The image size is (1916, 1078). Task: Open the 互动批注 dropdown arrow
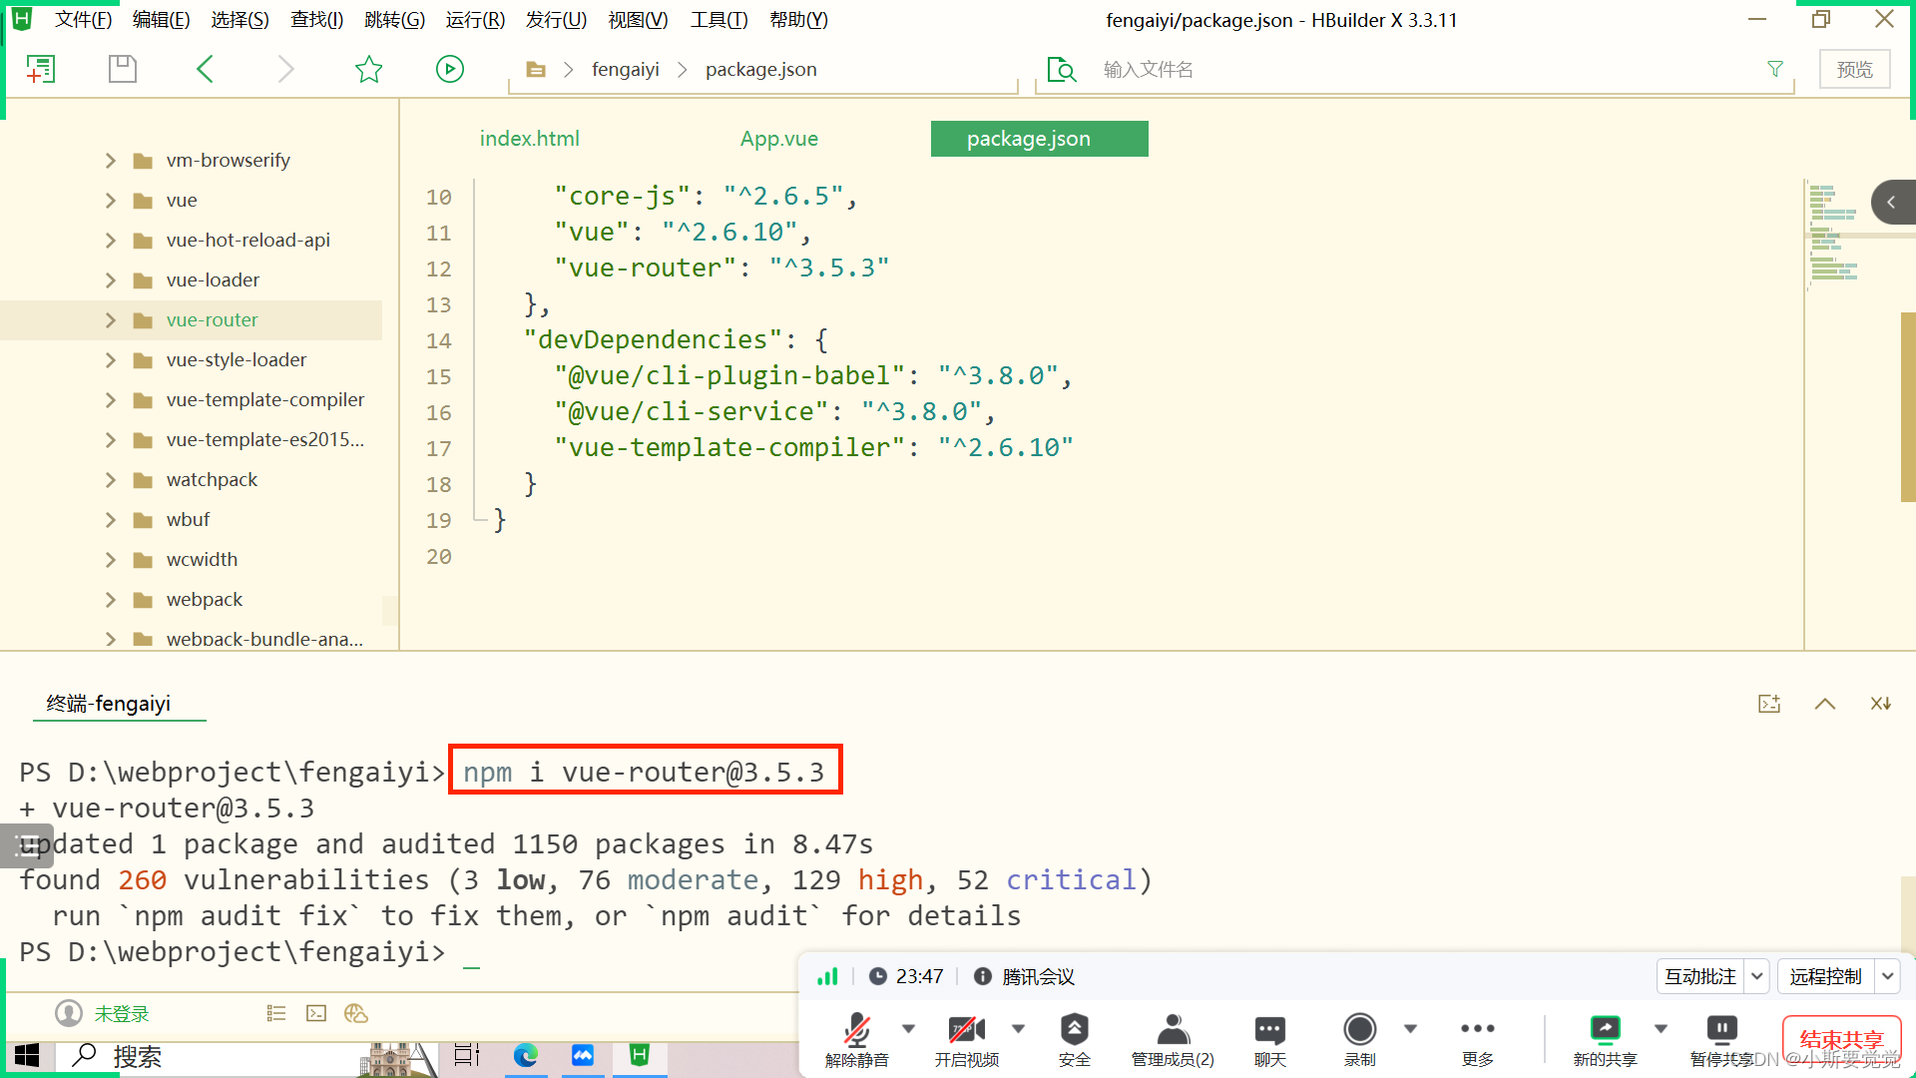[x=1757, y=976]
